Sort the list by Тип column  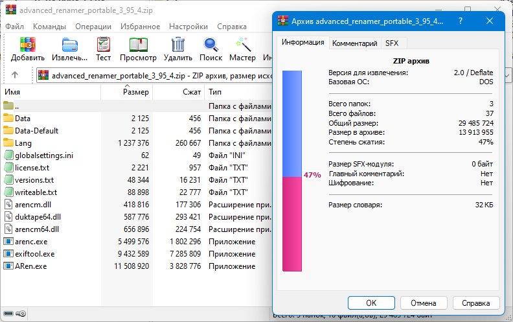click(238, 92)
